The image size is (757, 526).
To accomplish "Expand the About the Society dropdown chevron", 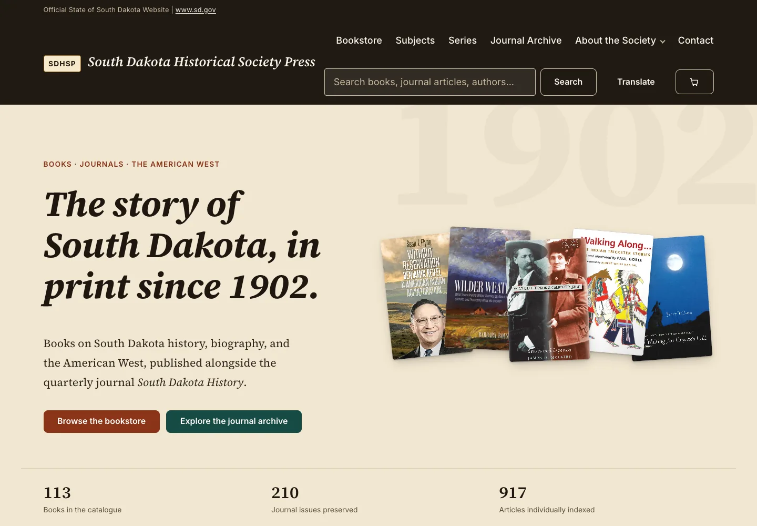I will (662, 42).
